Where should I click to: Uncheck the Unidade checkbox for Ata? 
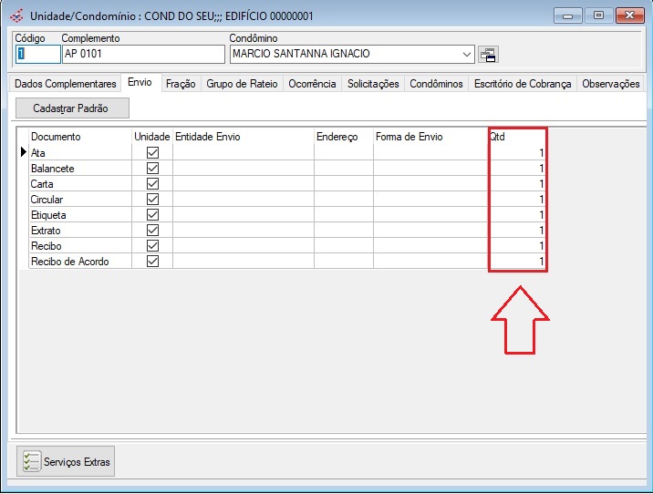tap(152, 153)
